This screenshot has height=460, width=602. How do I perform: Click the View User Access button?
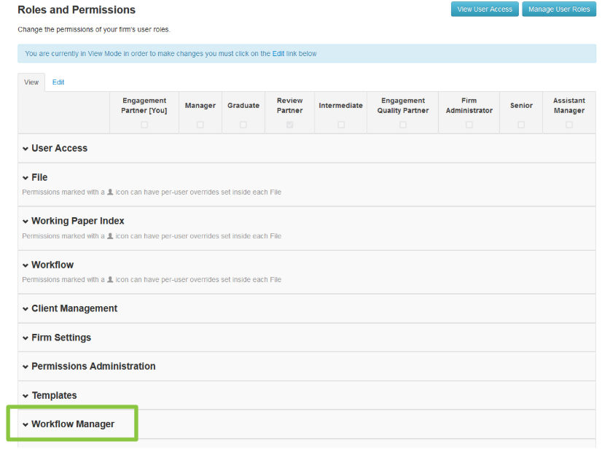tap(484, 9)
